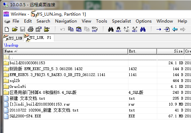Click the 101 010 modify data icon
The height and width of the screenshot is (133, 191).
point(95,29)
